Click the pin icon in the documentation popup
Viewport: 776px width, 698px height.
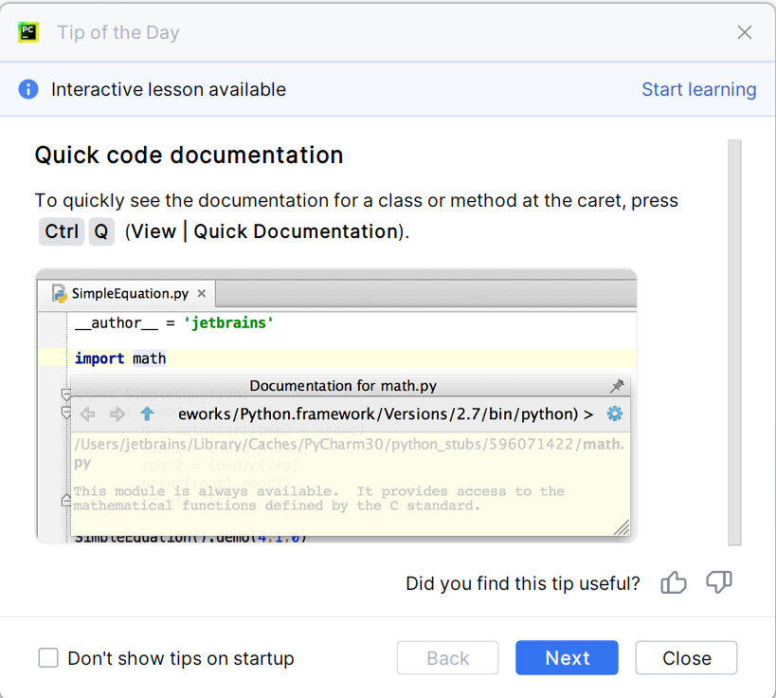(617, 386)
